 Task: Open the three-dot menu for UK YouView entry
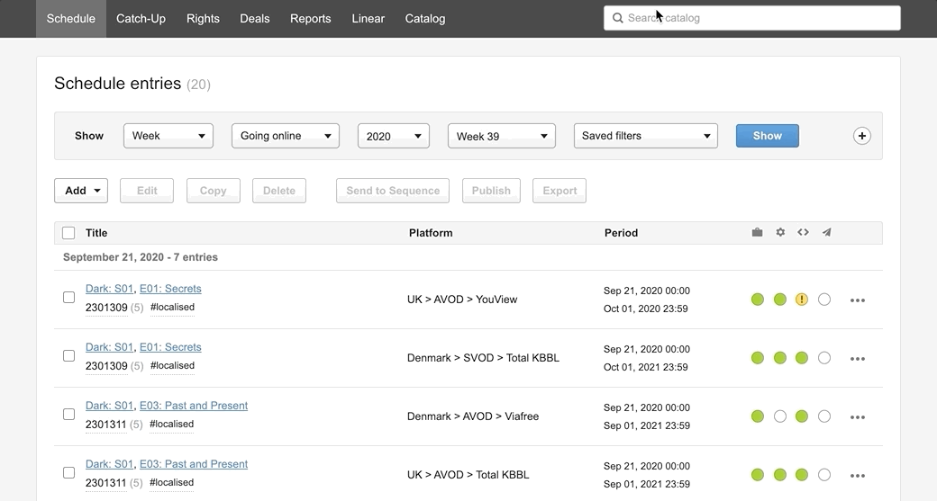click(x=858, y=300)
